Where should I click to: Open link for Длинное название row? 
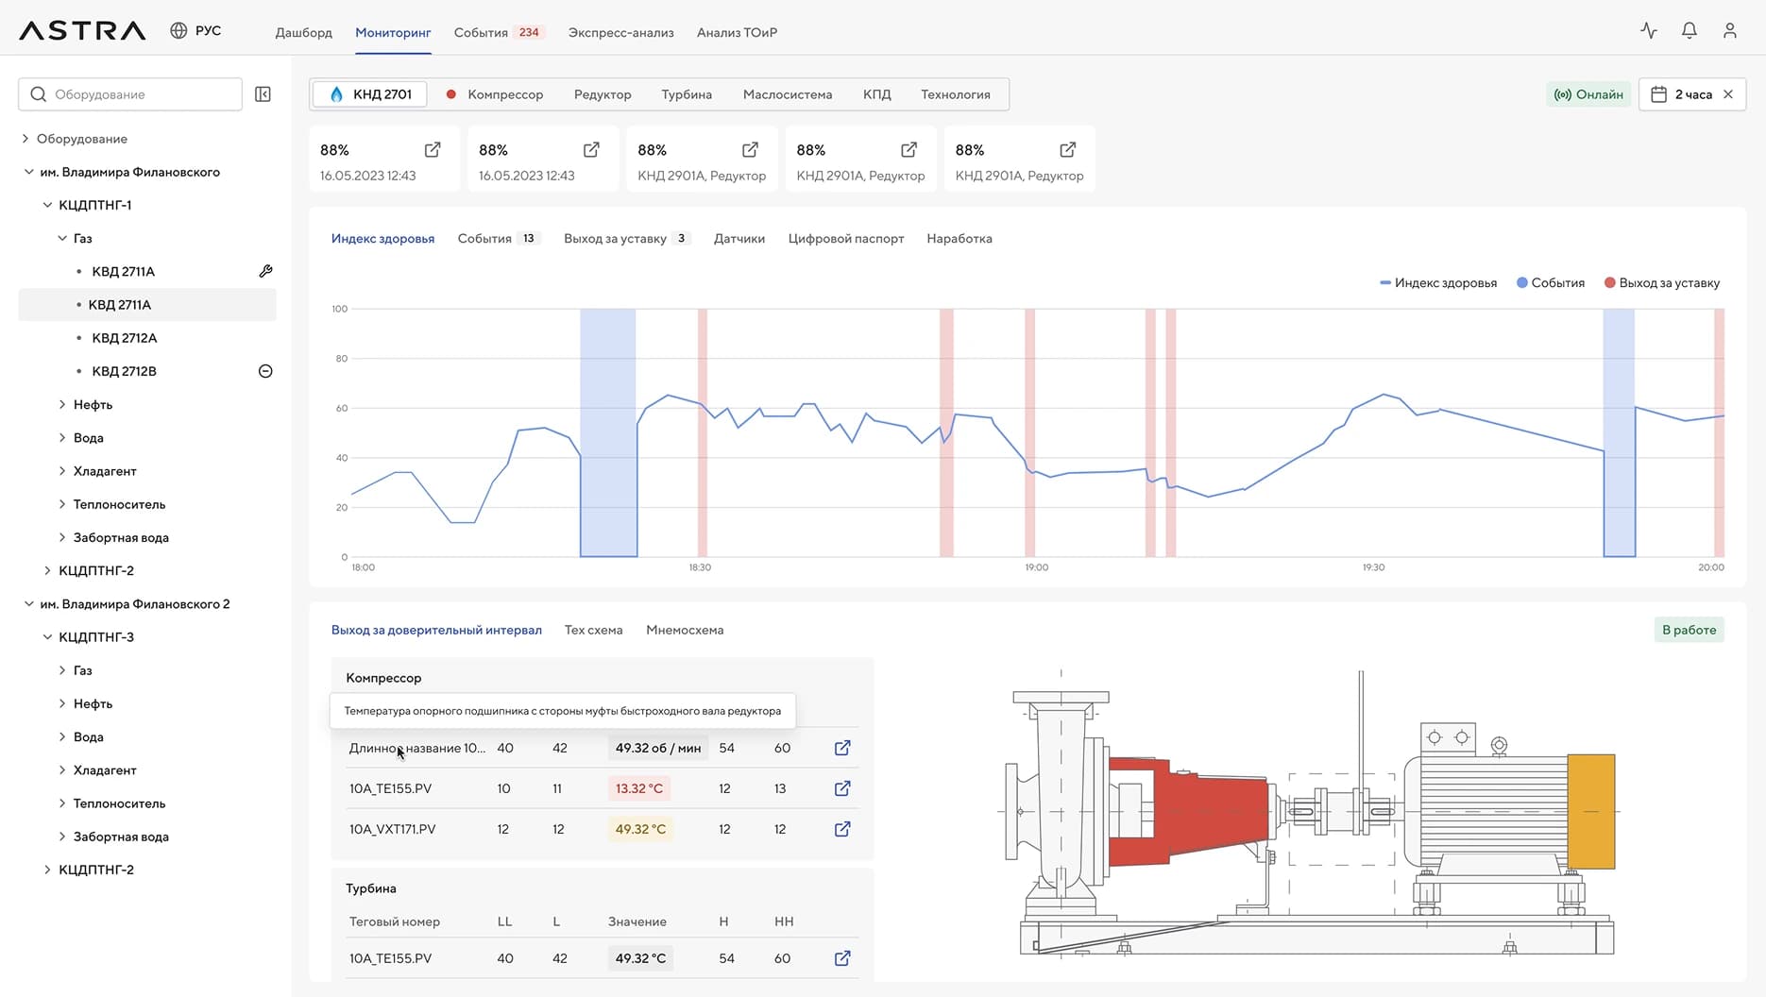[x=842, y=748]
